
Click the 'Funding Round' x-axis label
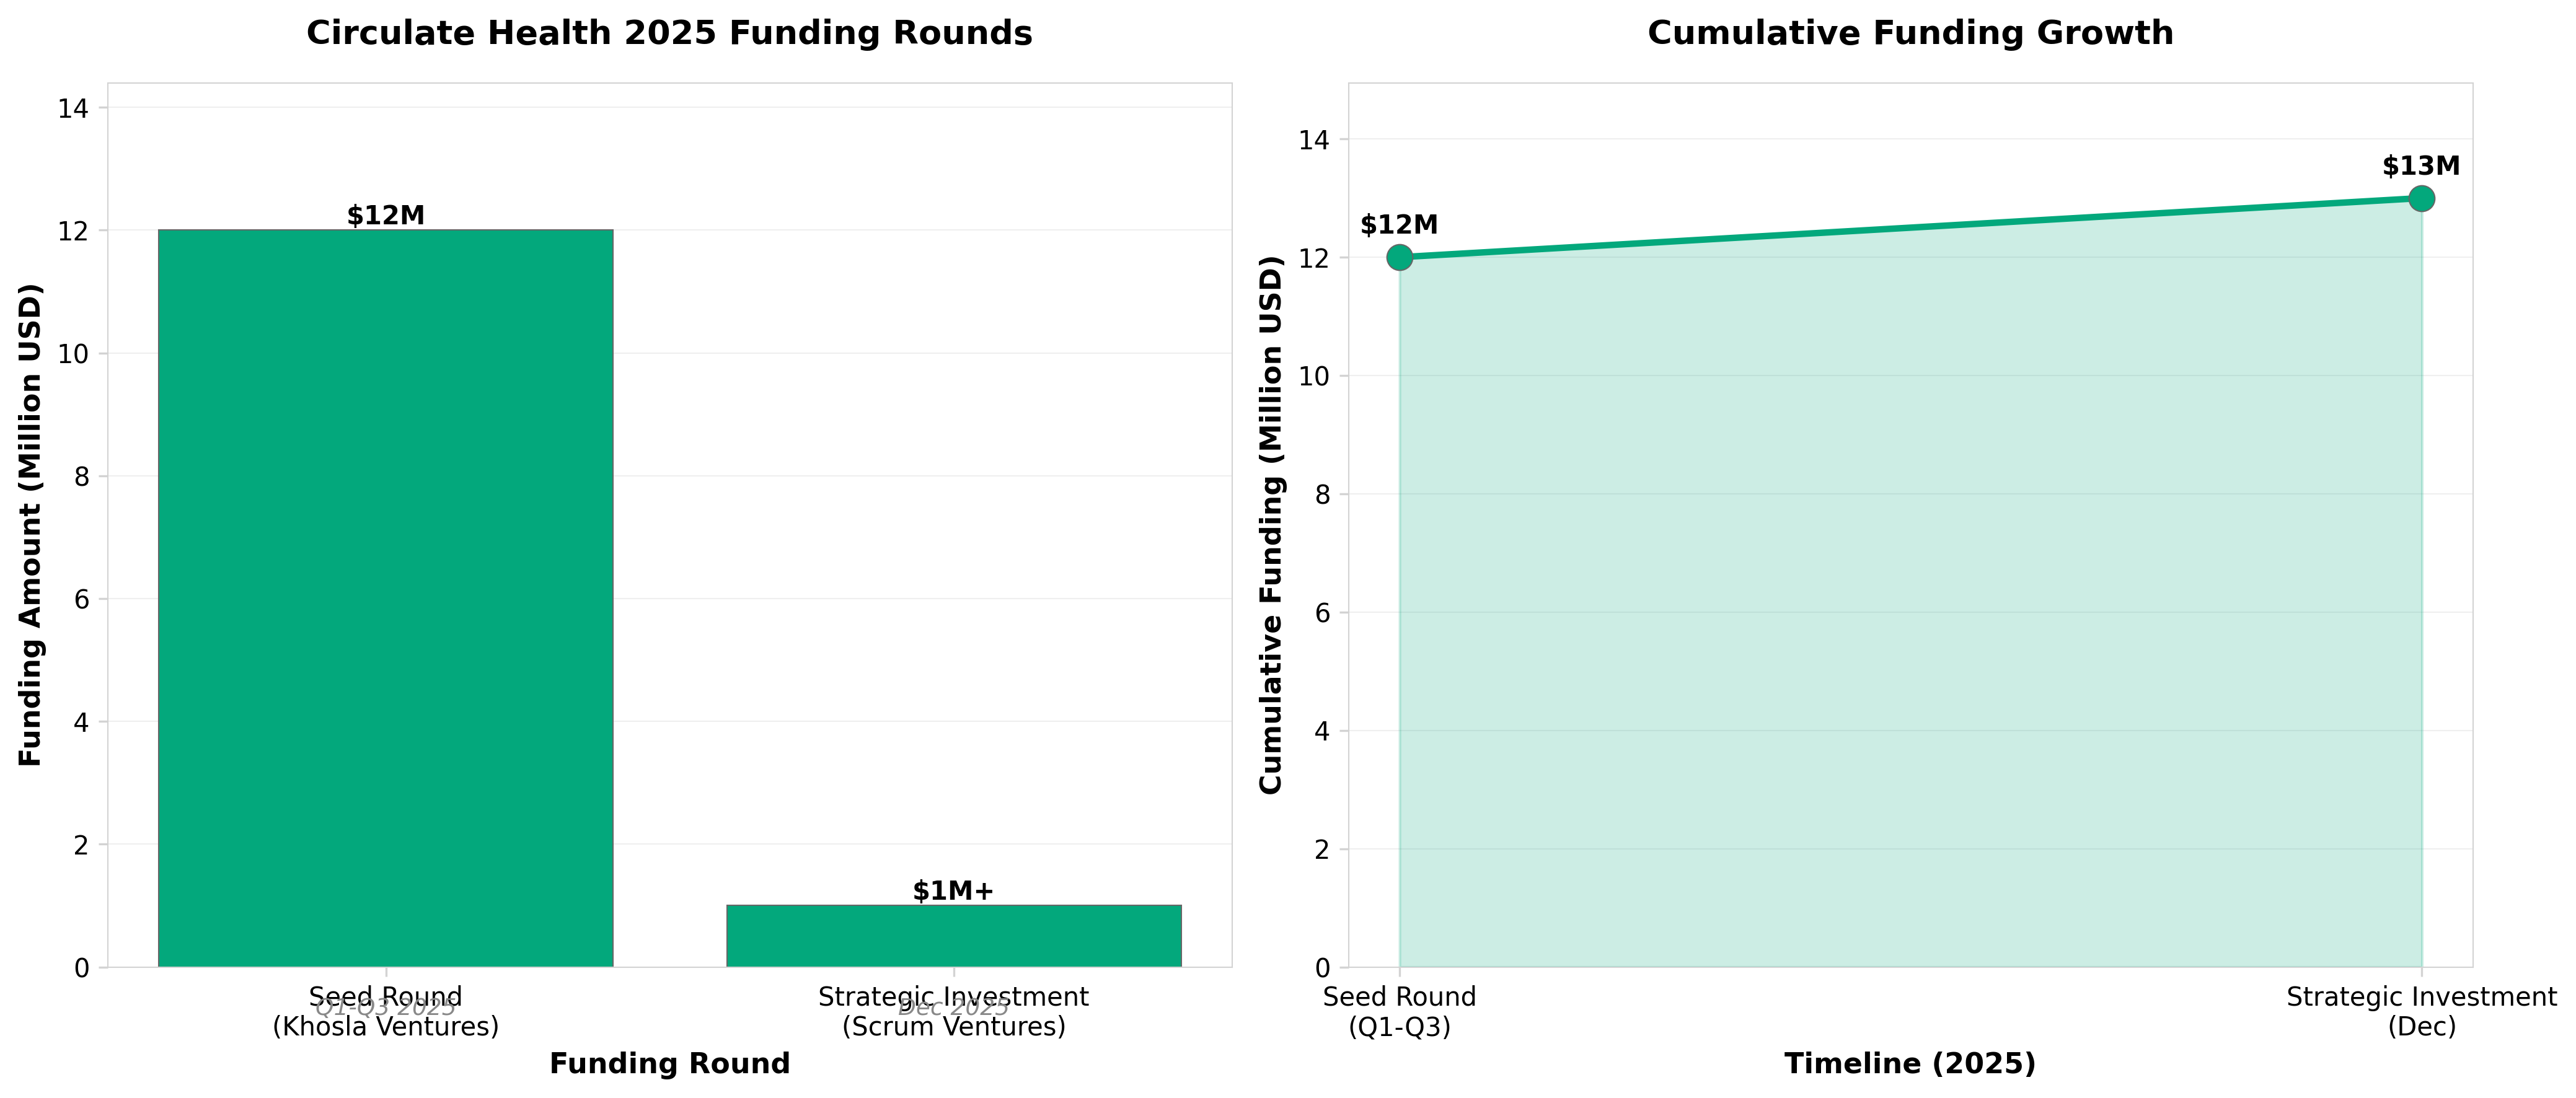click(x=669, y=1063)
